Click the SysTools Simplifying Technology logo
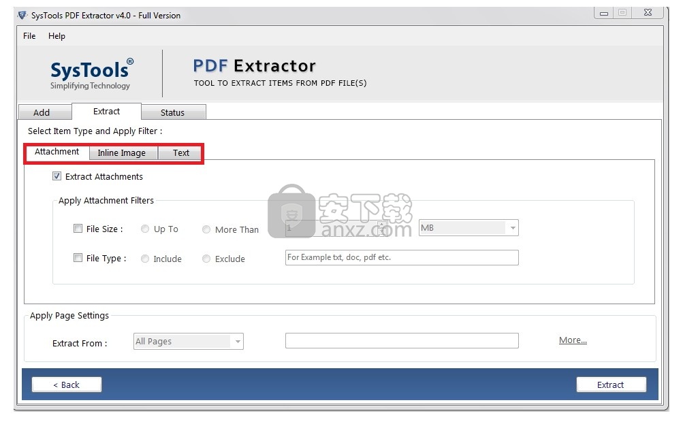 [91, 74]
